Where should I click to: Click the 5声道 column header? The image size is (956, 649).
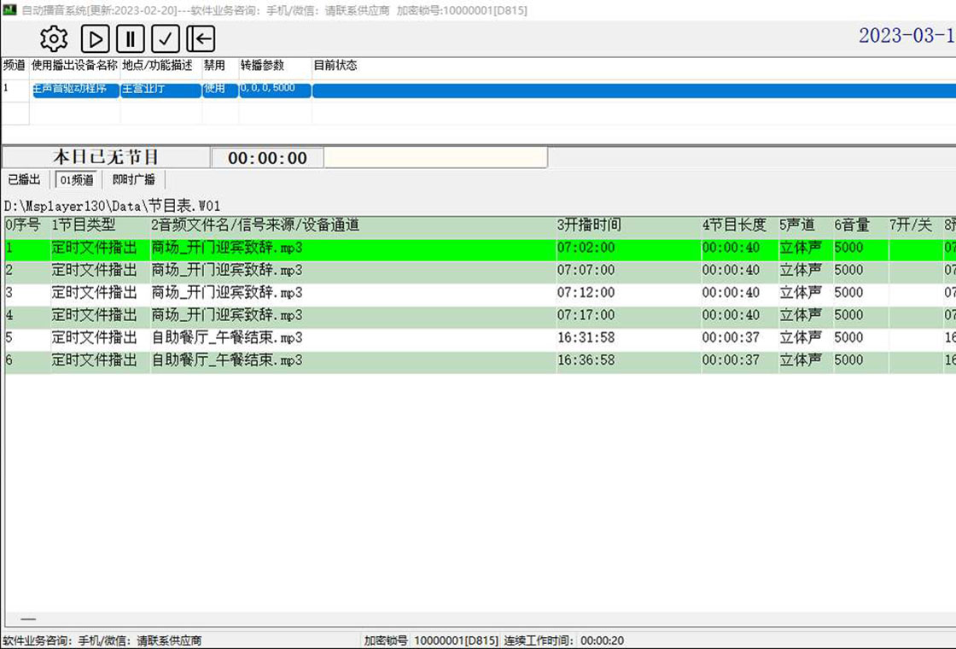(x=797, y=225)
